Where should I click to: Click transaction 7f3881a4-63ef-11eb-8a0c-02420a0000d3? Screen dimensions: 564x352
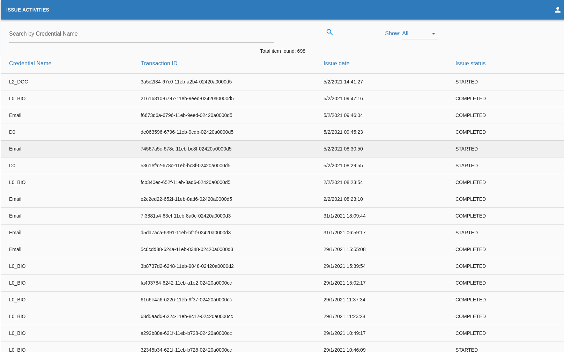[x=186, y=216]
